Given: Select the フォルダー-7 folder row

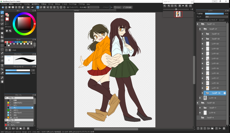Looking at the screenshot, I should pyautogui.click(x=212, y=108).
